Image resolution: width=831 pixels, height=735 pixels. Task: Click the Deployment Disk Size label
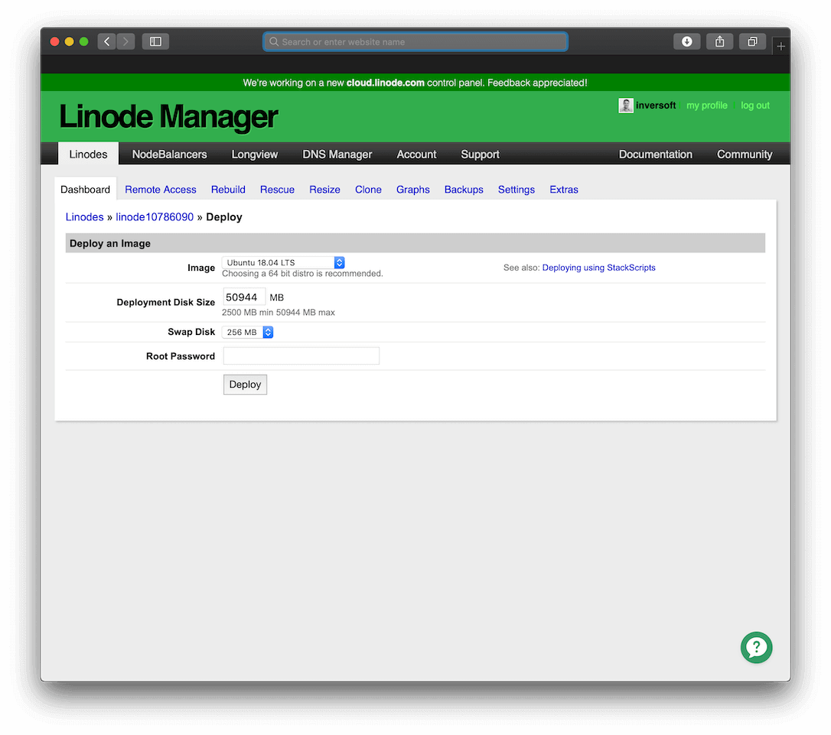(166, 302)
